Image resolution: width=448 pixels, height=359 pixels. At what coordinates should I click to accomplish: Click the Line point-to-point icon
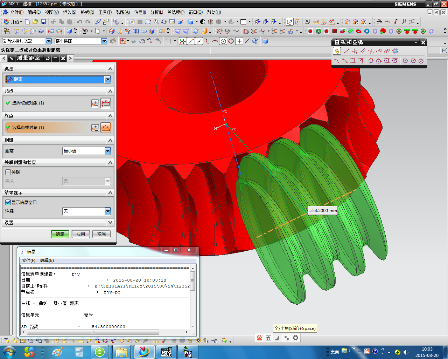coord(346,51)
